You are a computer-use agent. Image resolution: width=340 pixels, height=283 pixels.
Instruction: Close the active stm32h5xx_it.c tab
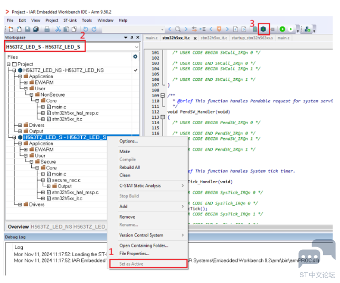(x=195, y=38)
